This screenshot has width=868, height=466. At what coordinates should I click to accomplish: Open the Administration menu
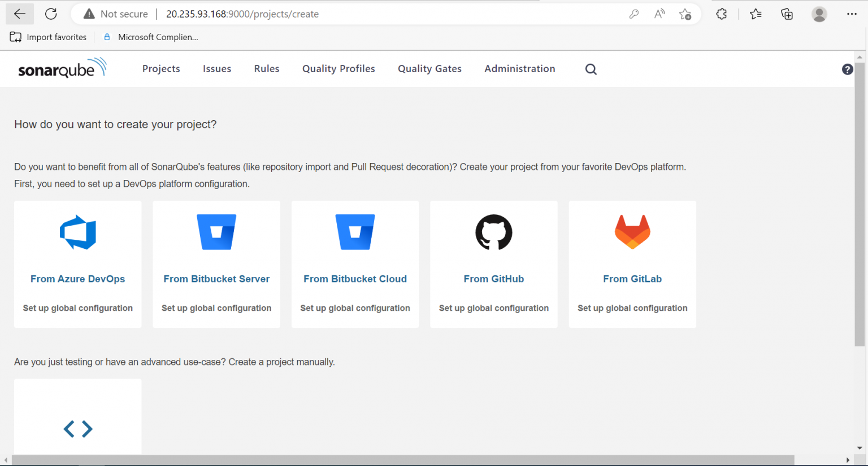pyautogui.click(x=519, y=68)
